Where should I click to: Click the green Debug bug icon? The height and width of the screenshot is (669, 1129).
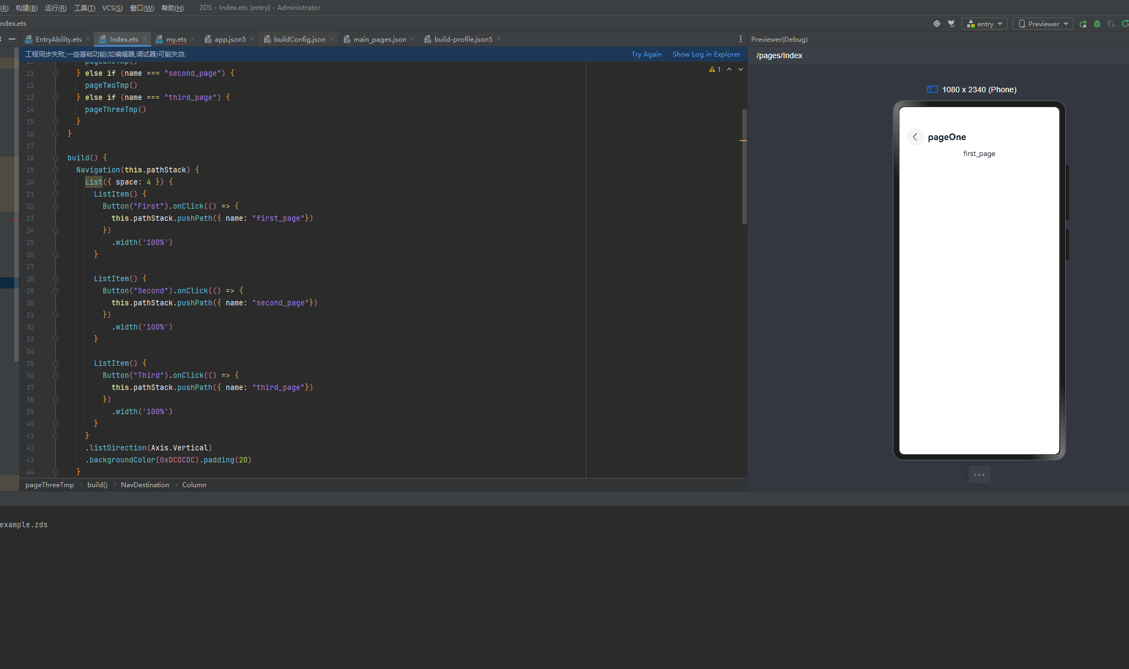[x=1097, y=24]
